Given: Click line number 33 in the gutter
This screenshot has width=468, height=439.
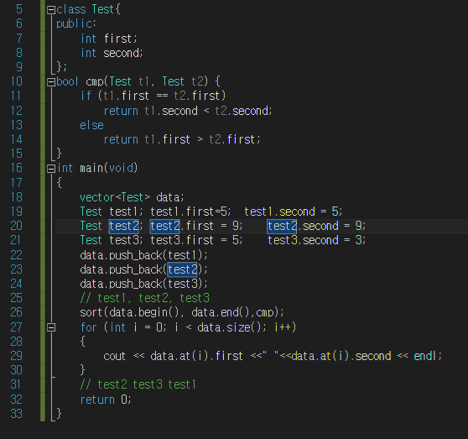Looking at the screenshot, I should tap(17, 414).
